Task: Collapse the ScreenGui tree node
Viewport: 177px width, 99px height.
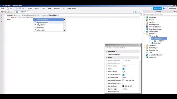Action: 147,36
